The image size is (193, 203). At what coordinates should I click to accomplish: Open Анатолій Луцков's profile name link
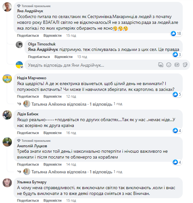coord(31,146)
